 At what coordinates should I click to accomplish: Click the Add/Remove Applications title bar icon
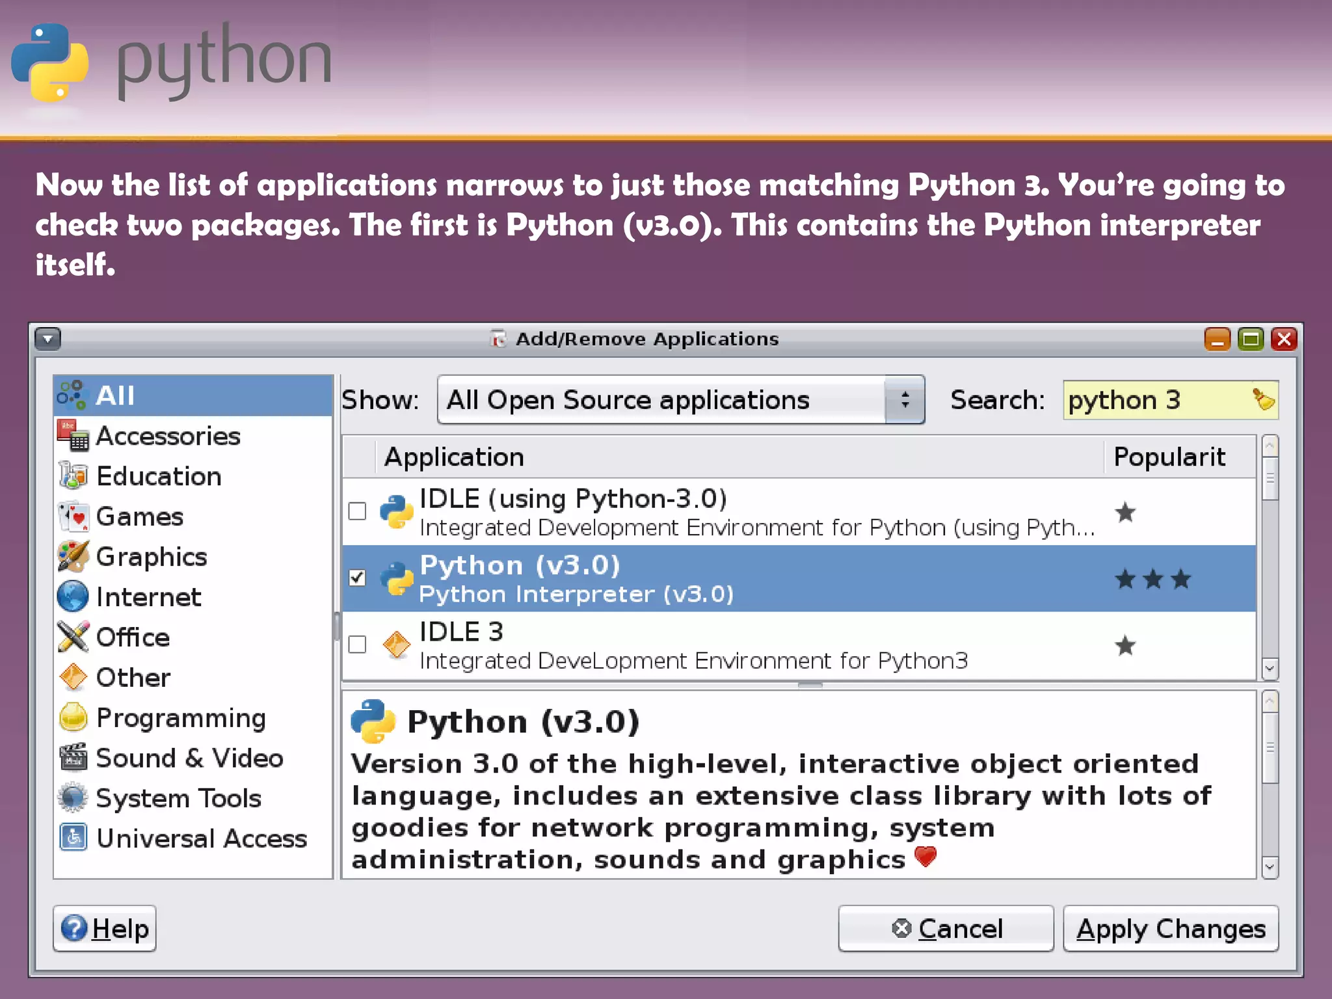pyautogui.click(x=499, y=339)
